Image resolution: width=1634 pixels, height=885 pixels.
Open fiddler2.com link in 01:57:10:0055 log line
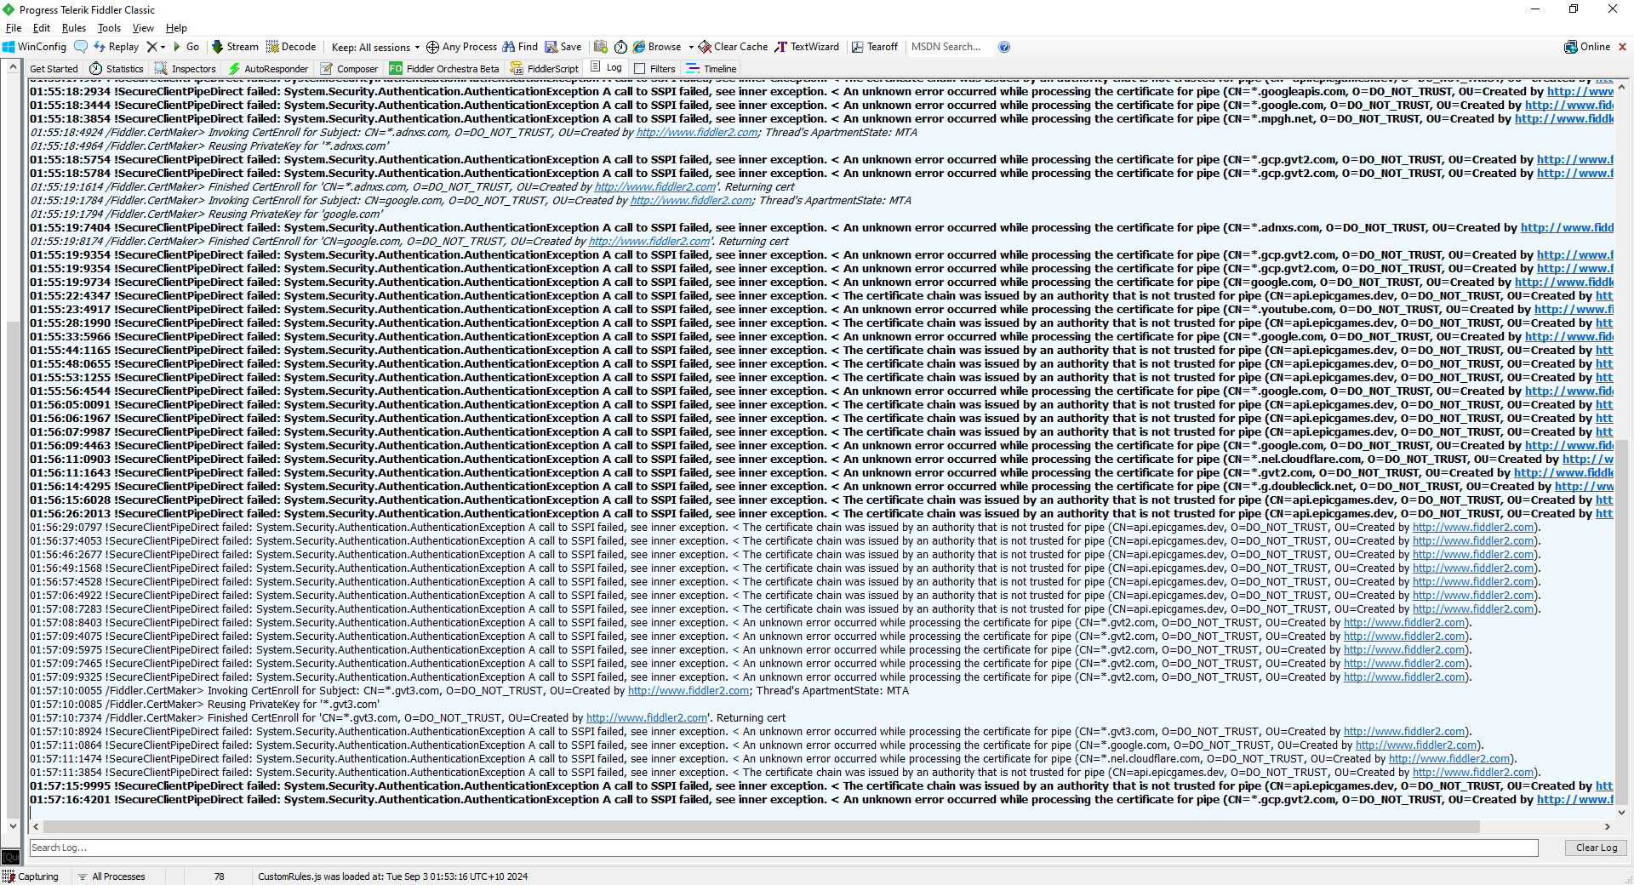point(688,691)
